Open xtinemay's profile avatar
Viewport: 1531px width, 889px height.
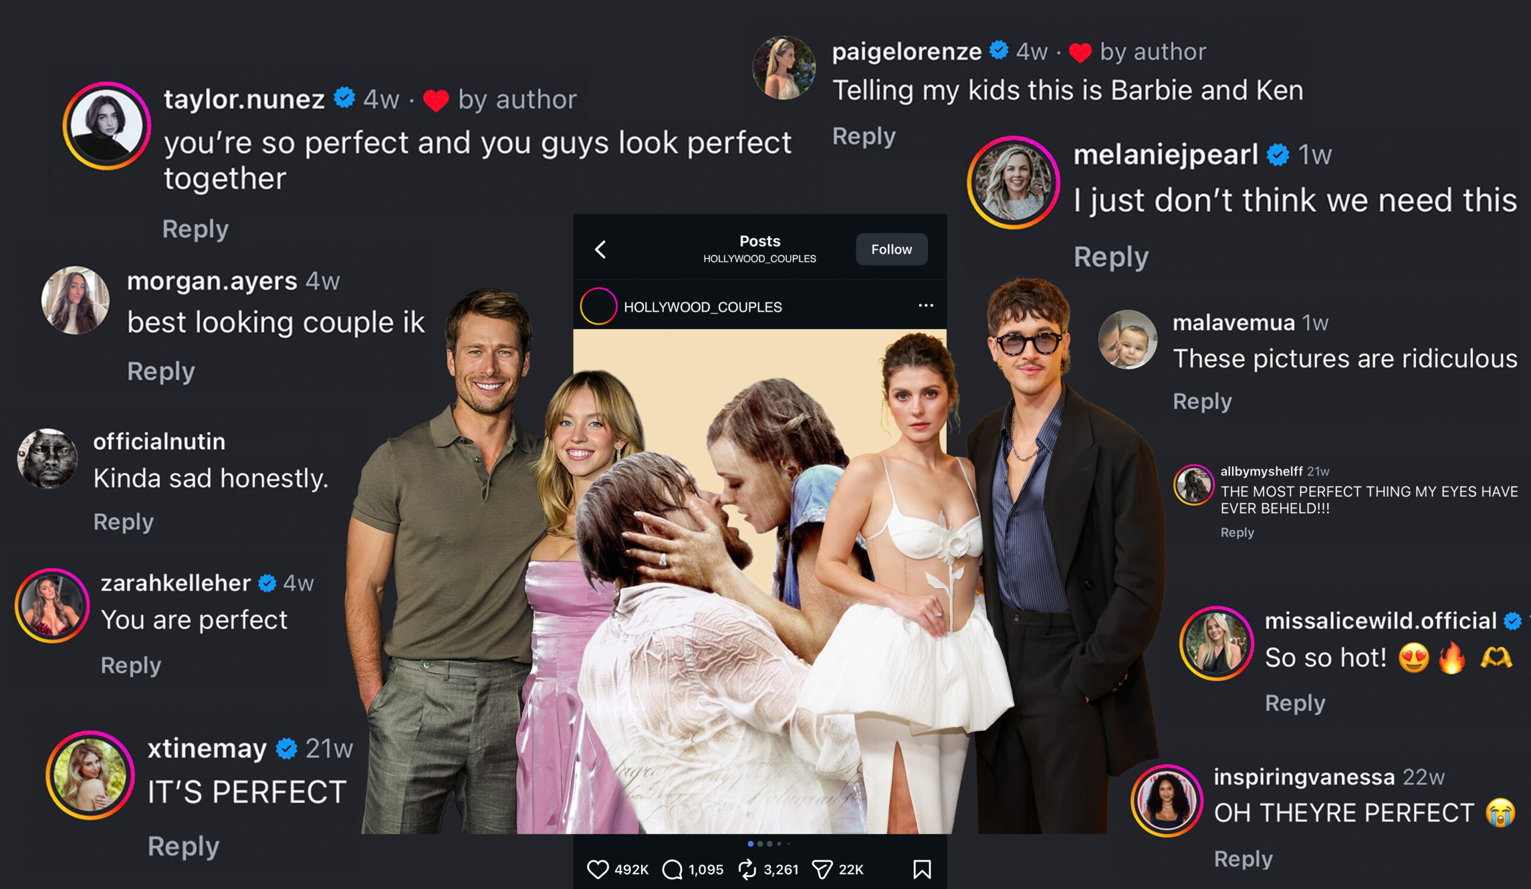(90, 775)
